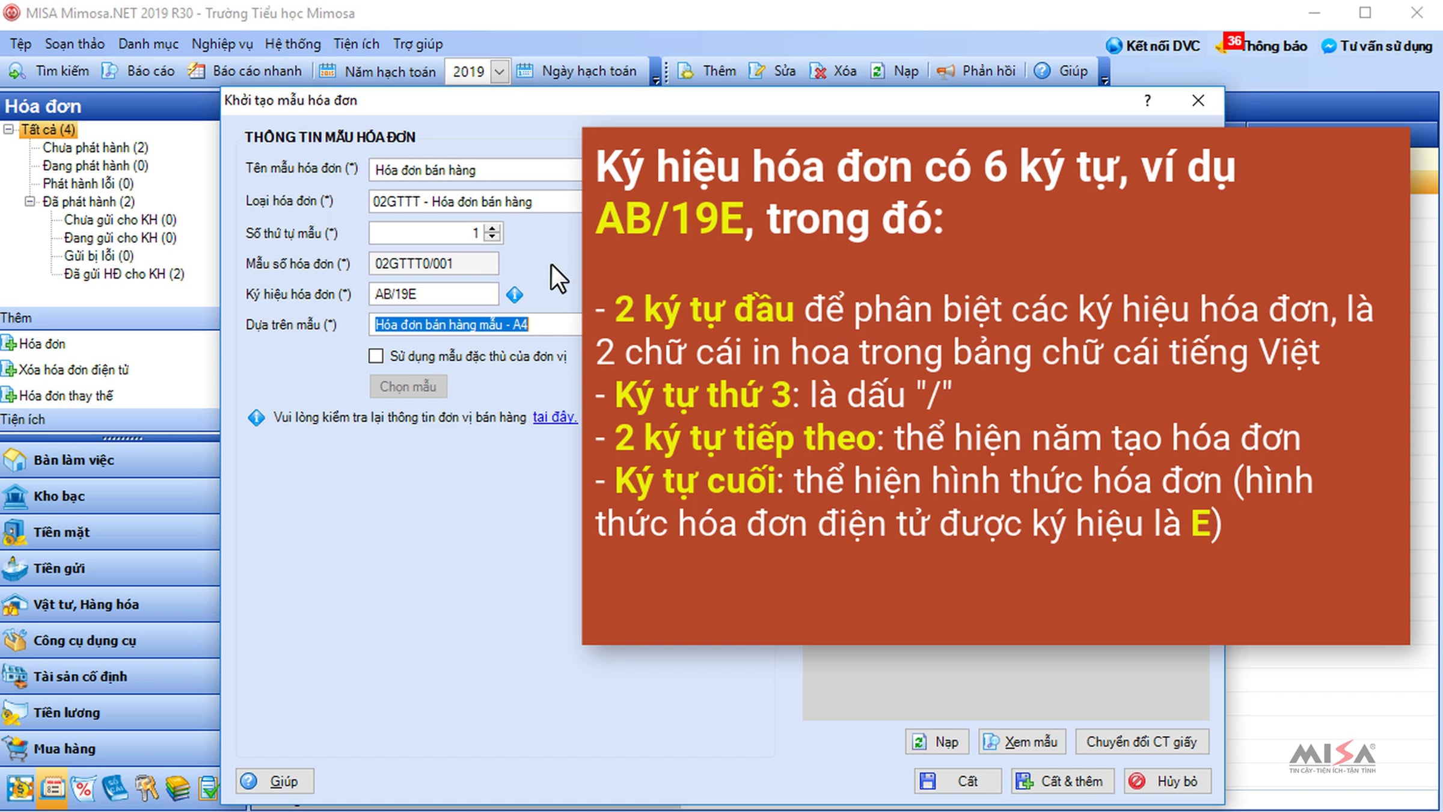Viewport: 1443px width, 812px height.
Task: Click the clipboard checkmark icon in bottom bar
Action: (x=209, y=789)
